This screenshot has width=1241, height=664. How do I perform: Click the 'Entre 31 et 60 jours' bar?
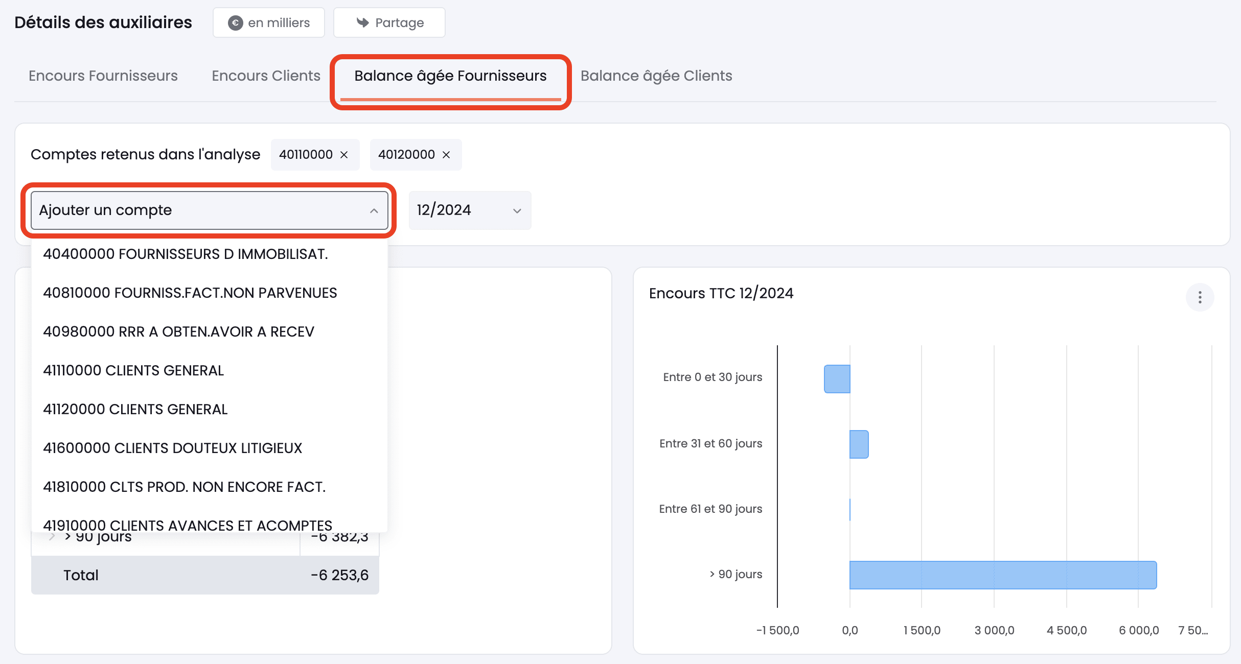tap(859, 444)
